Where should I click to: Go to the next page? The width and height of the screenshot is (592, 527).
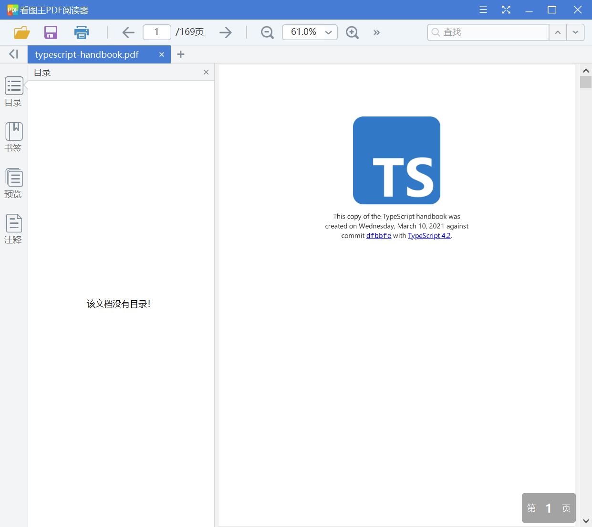225,32
